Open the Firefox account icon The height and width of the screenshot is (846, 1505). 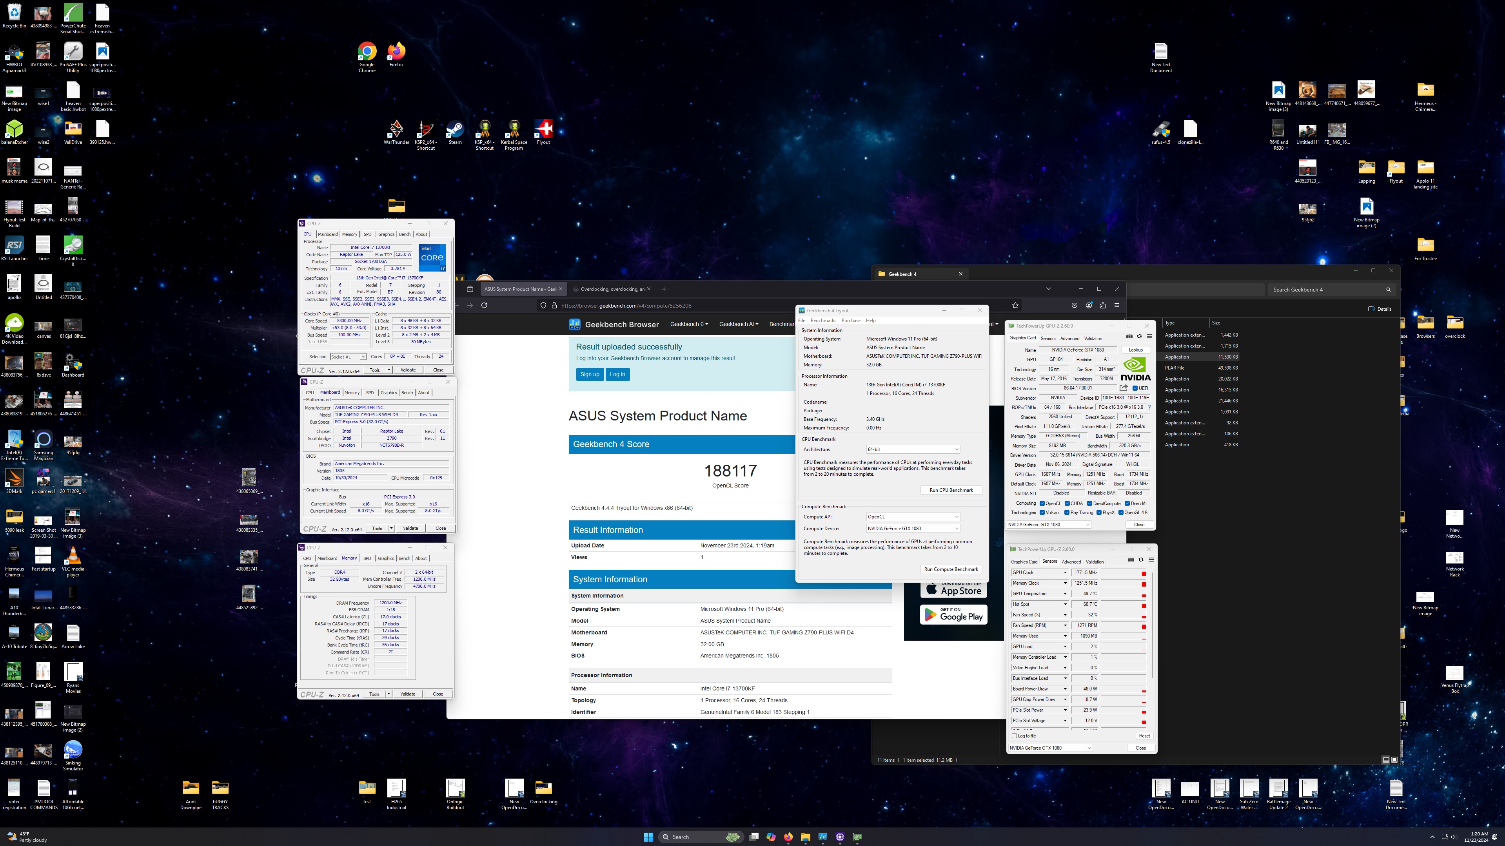[1089, 305]
